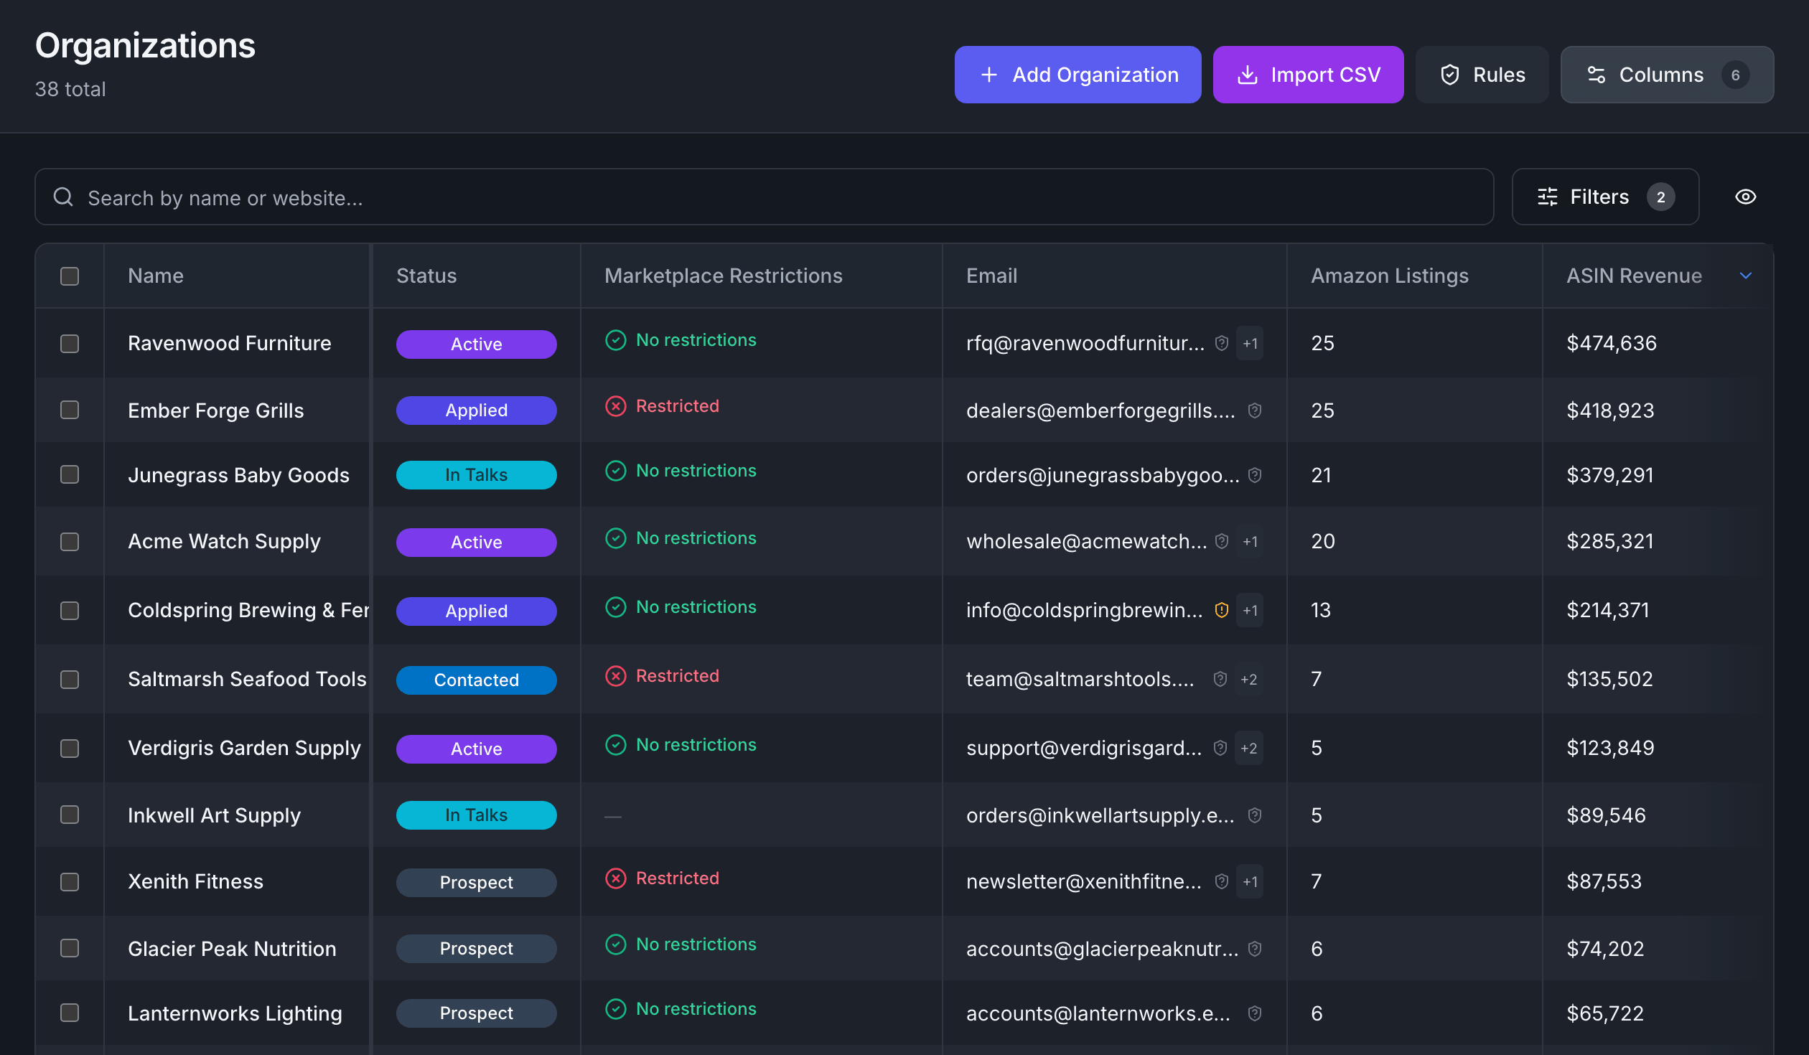Sort by the Name column header
The width and height of the screenshot is (1809, 1055).
pos(156,276)
